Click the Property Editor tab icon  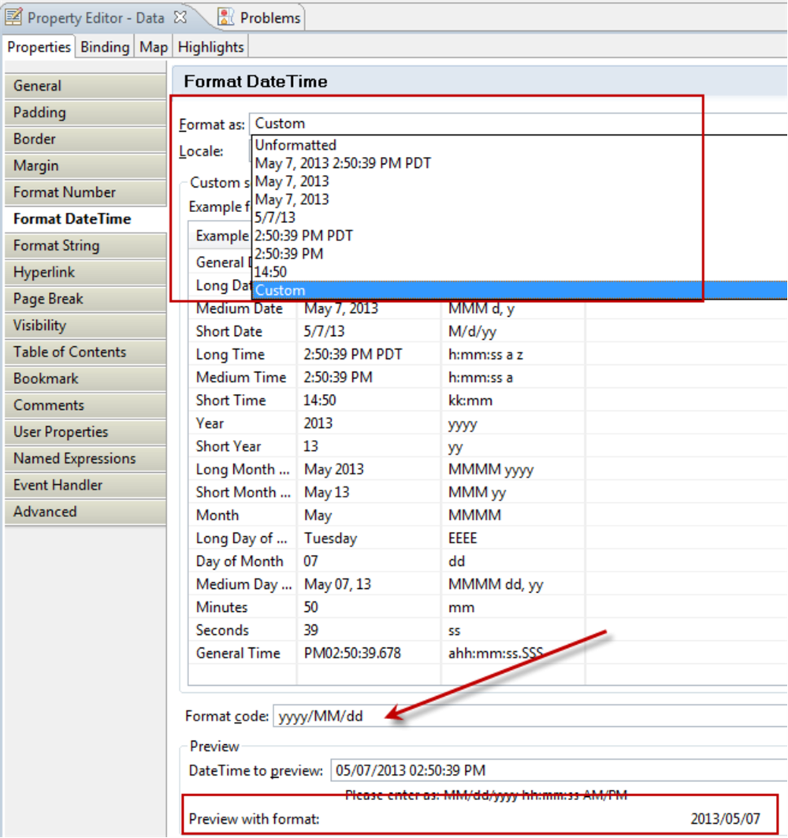click(13, 17)
